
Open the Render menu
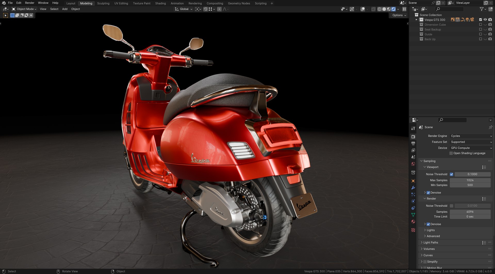point(30,3)
